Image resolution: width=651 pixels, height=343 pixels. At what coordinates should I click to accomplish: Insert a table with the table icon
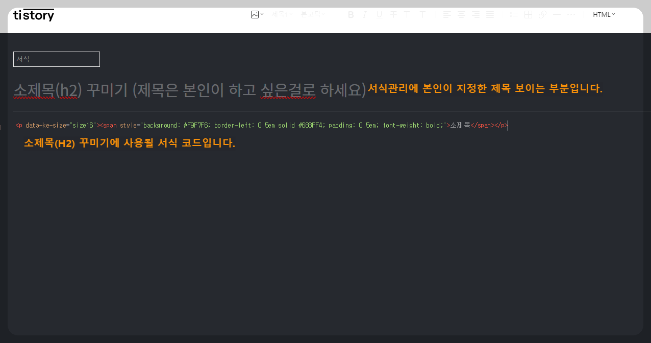528,14
